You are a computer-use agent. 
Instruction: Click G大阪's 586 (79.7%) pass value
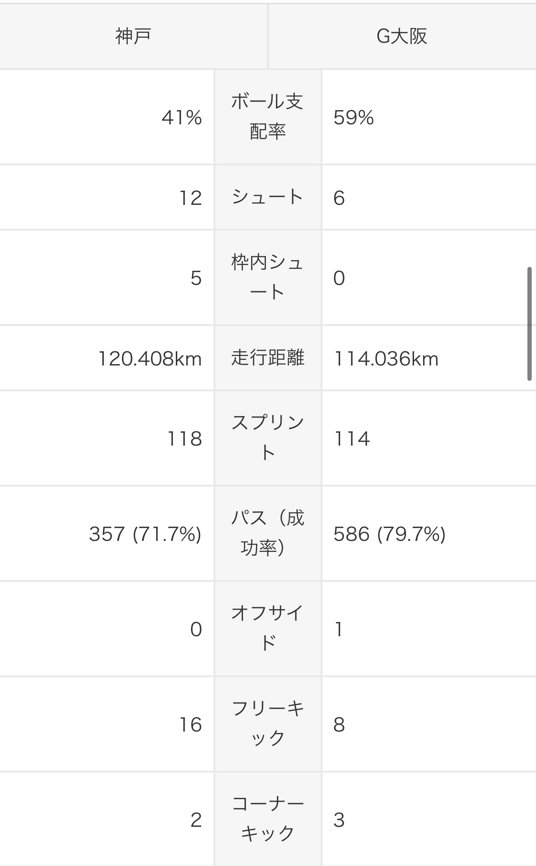click(x=390, y=534)
